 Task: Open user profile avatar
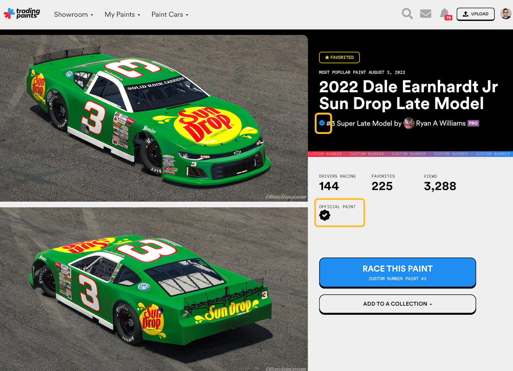(x=506, y=14)
